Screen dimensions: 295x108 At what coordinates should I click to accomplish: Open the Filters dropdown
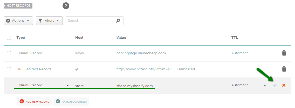pos(49,21)
